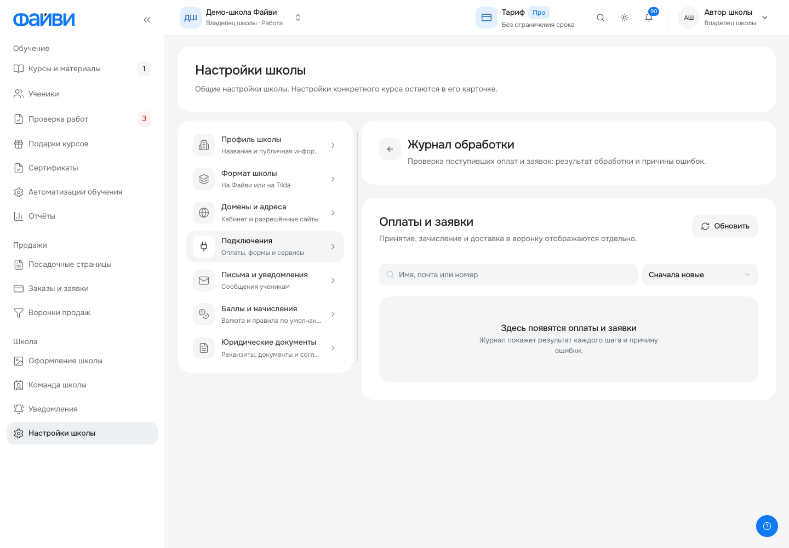Collapse the sidebar with double-chevron icon
Viewport: 789px width, 548px height.
pyautogui.click(x=147, y=20)
